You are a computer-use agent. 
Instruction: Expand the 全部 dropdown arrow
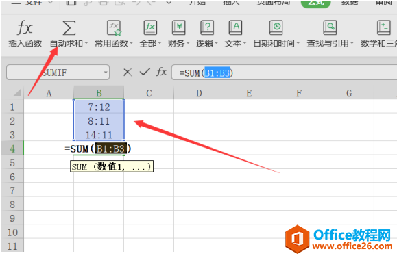pos(160,44)
